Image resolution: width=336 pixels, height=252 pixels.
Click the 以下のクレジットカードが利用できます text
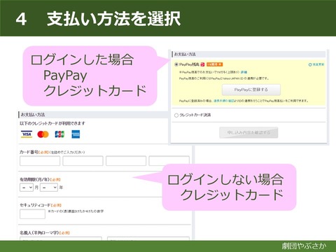(52, 123)
